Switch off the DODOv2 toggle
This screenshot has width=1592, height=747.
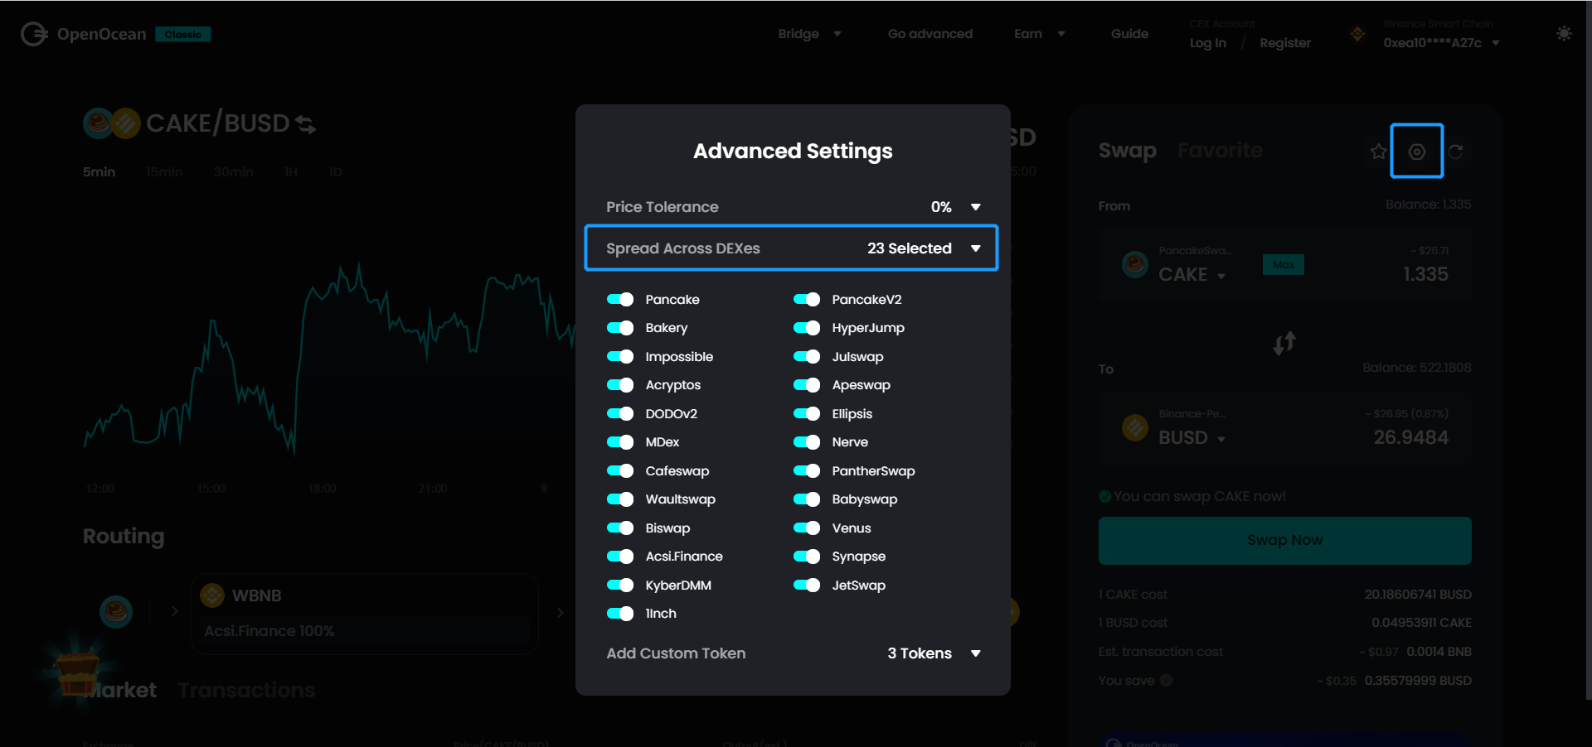pos(620,414)
